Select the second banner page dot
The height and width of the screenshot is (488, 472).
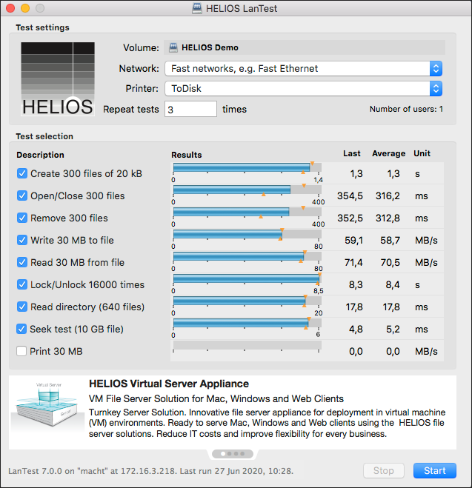point(230,454)
